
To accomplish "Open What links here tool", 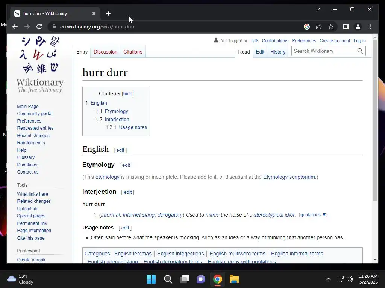I will [32, 194].
